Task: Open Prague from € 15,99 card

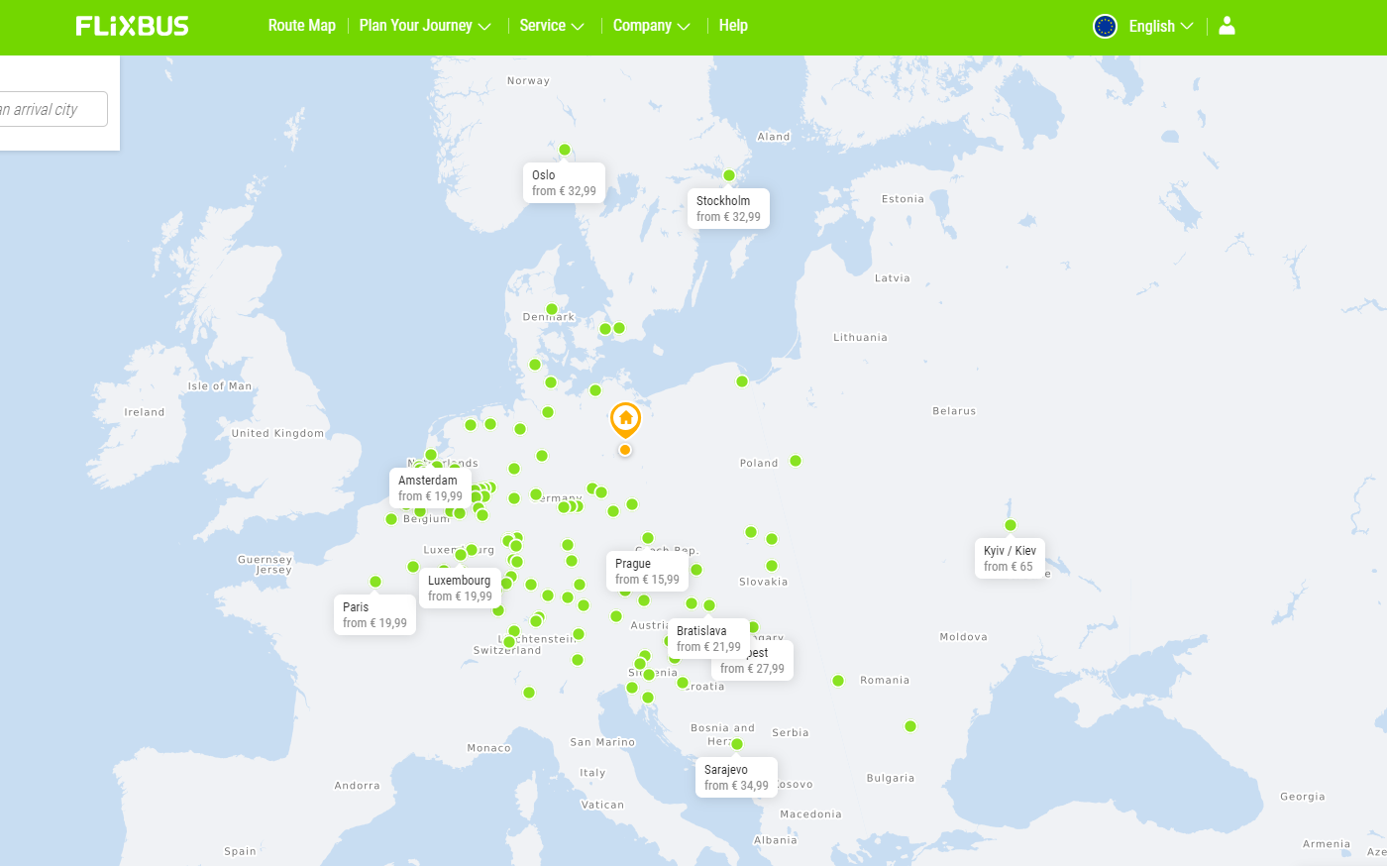Action: [x=647, y=571]
